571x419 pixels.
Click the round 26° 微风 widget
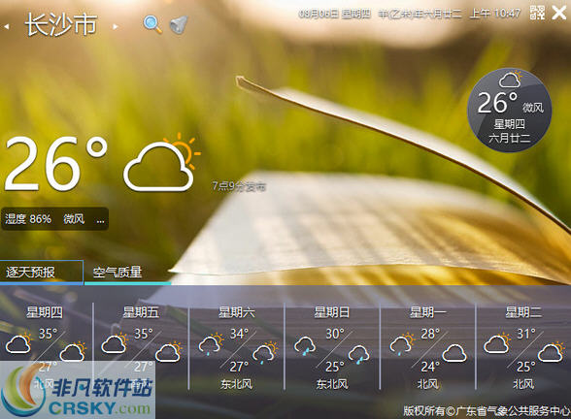point(509,110)
